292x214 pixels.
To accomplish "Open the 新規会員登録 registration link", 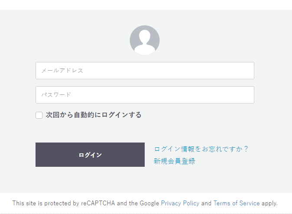I will tap(175, 161).
